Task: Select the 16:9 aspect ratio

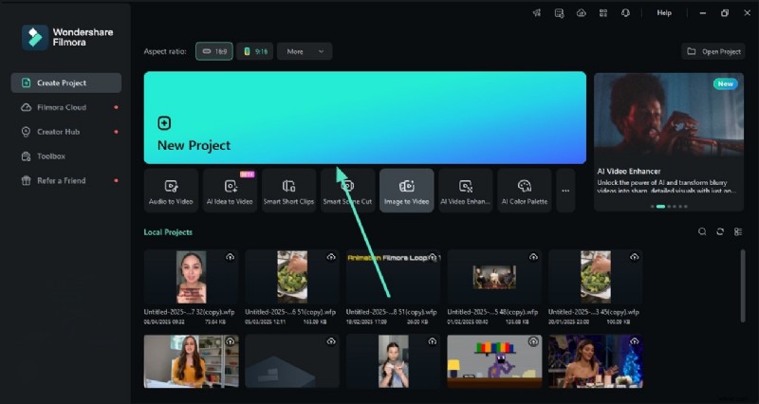Action: click(x=214, y=51)
